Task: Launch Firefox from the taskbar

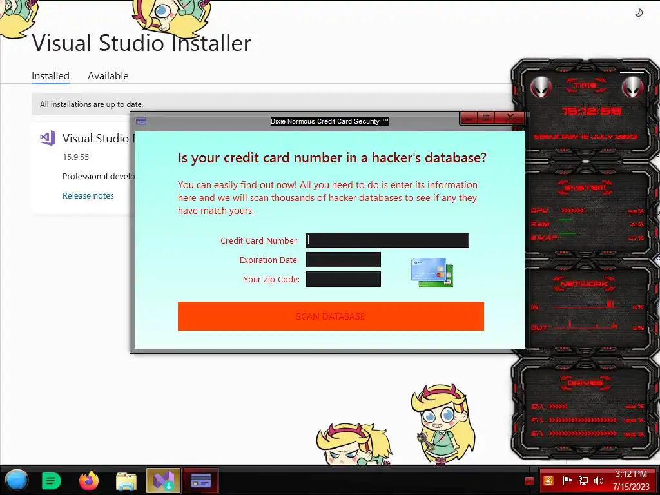Action: [x=89, y=480]
